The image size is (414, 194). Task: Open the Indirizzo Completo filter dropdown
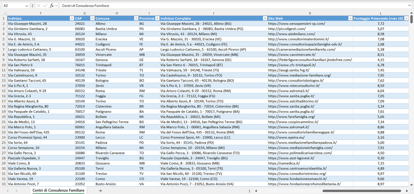click(x=265, y=18)
